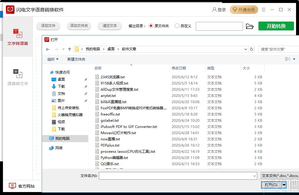
Task: Select file now直播.txt
Action: click(110, 139)
